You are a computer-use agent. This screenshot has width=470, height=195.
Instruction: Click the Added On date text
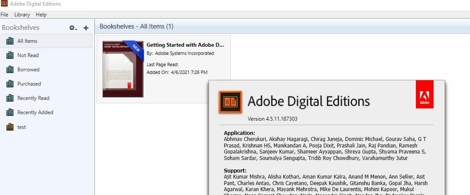pos(177,72)
